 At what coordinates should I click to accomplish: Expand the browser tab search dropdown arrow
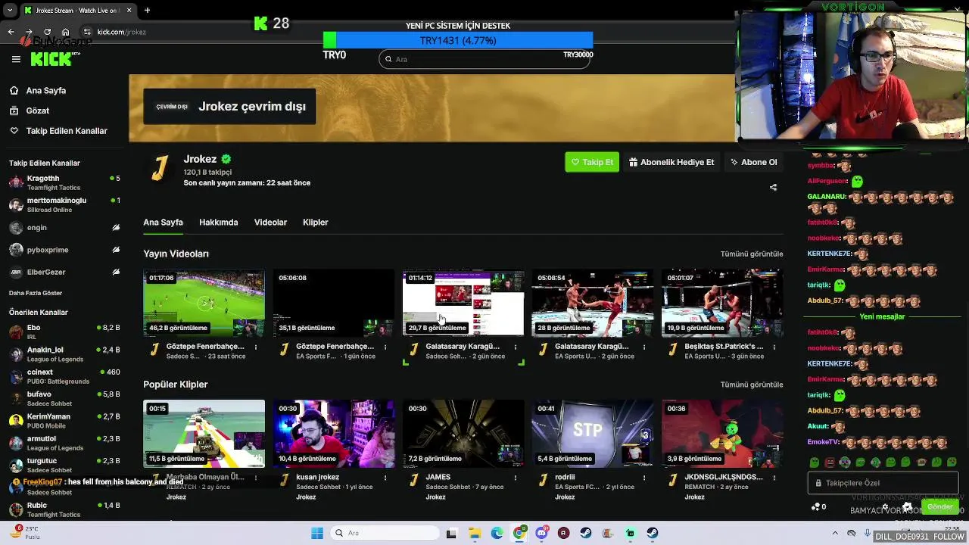click(11, 10)
